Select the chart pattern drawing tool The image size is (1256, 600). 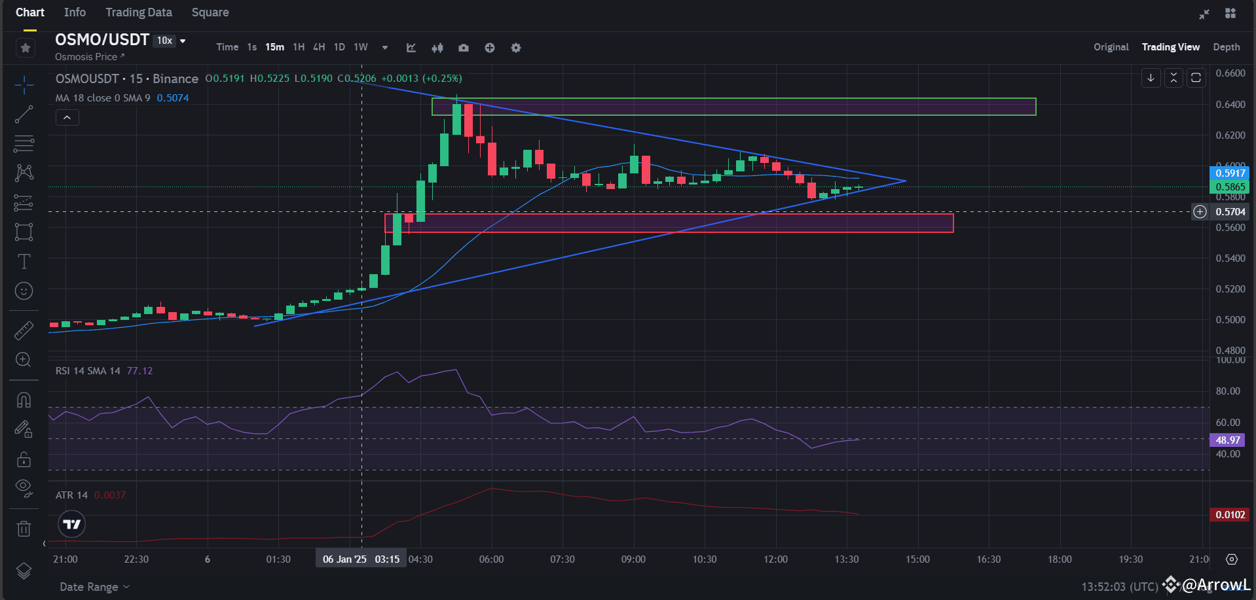(x=24, y=173)
